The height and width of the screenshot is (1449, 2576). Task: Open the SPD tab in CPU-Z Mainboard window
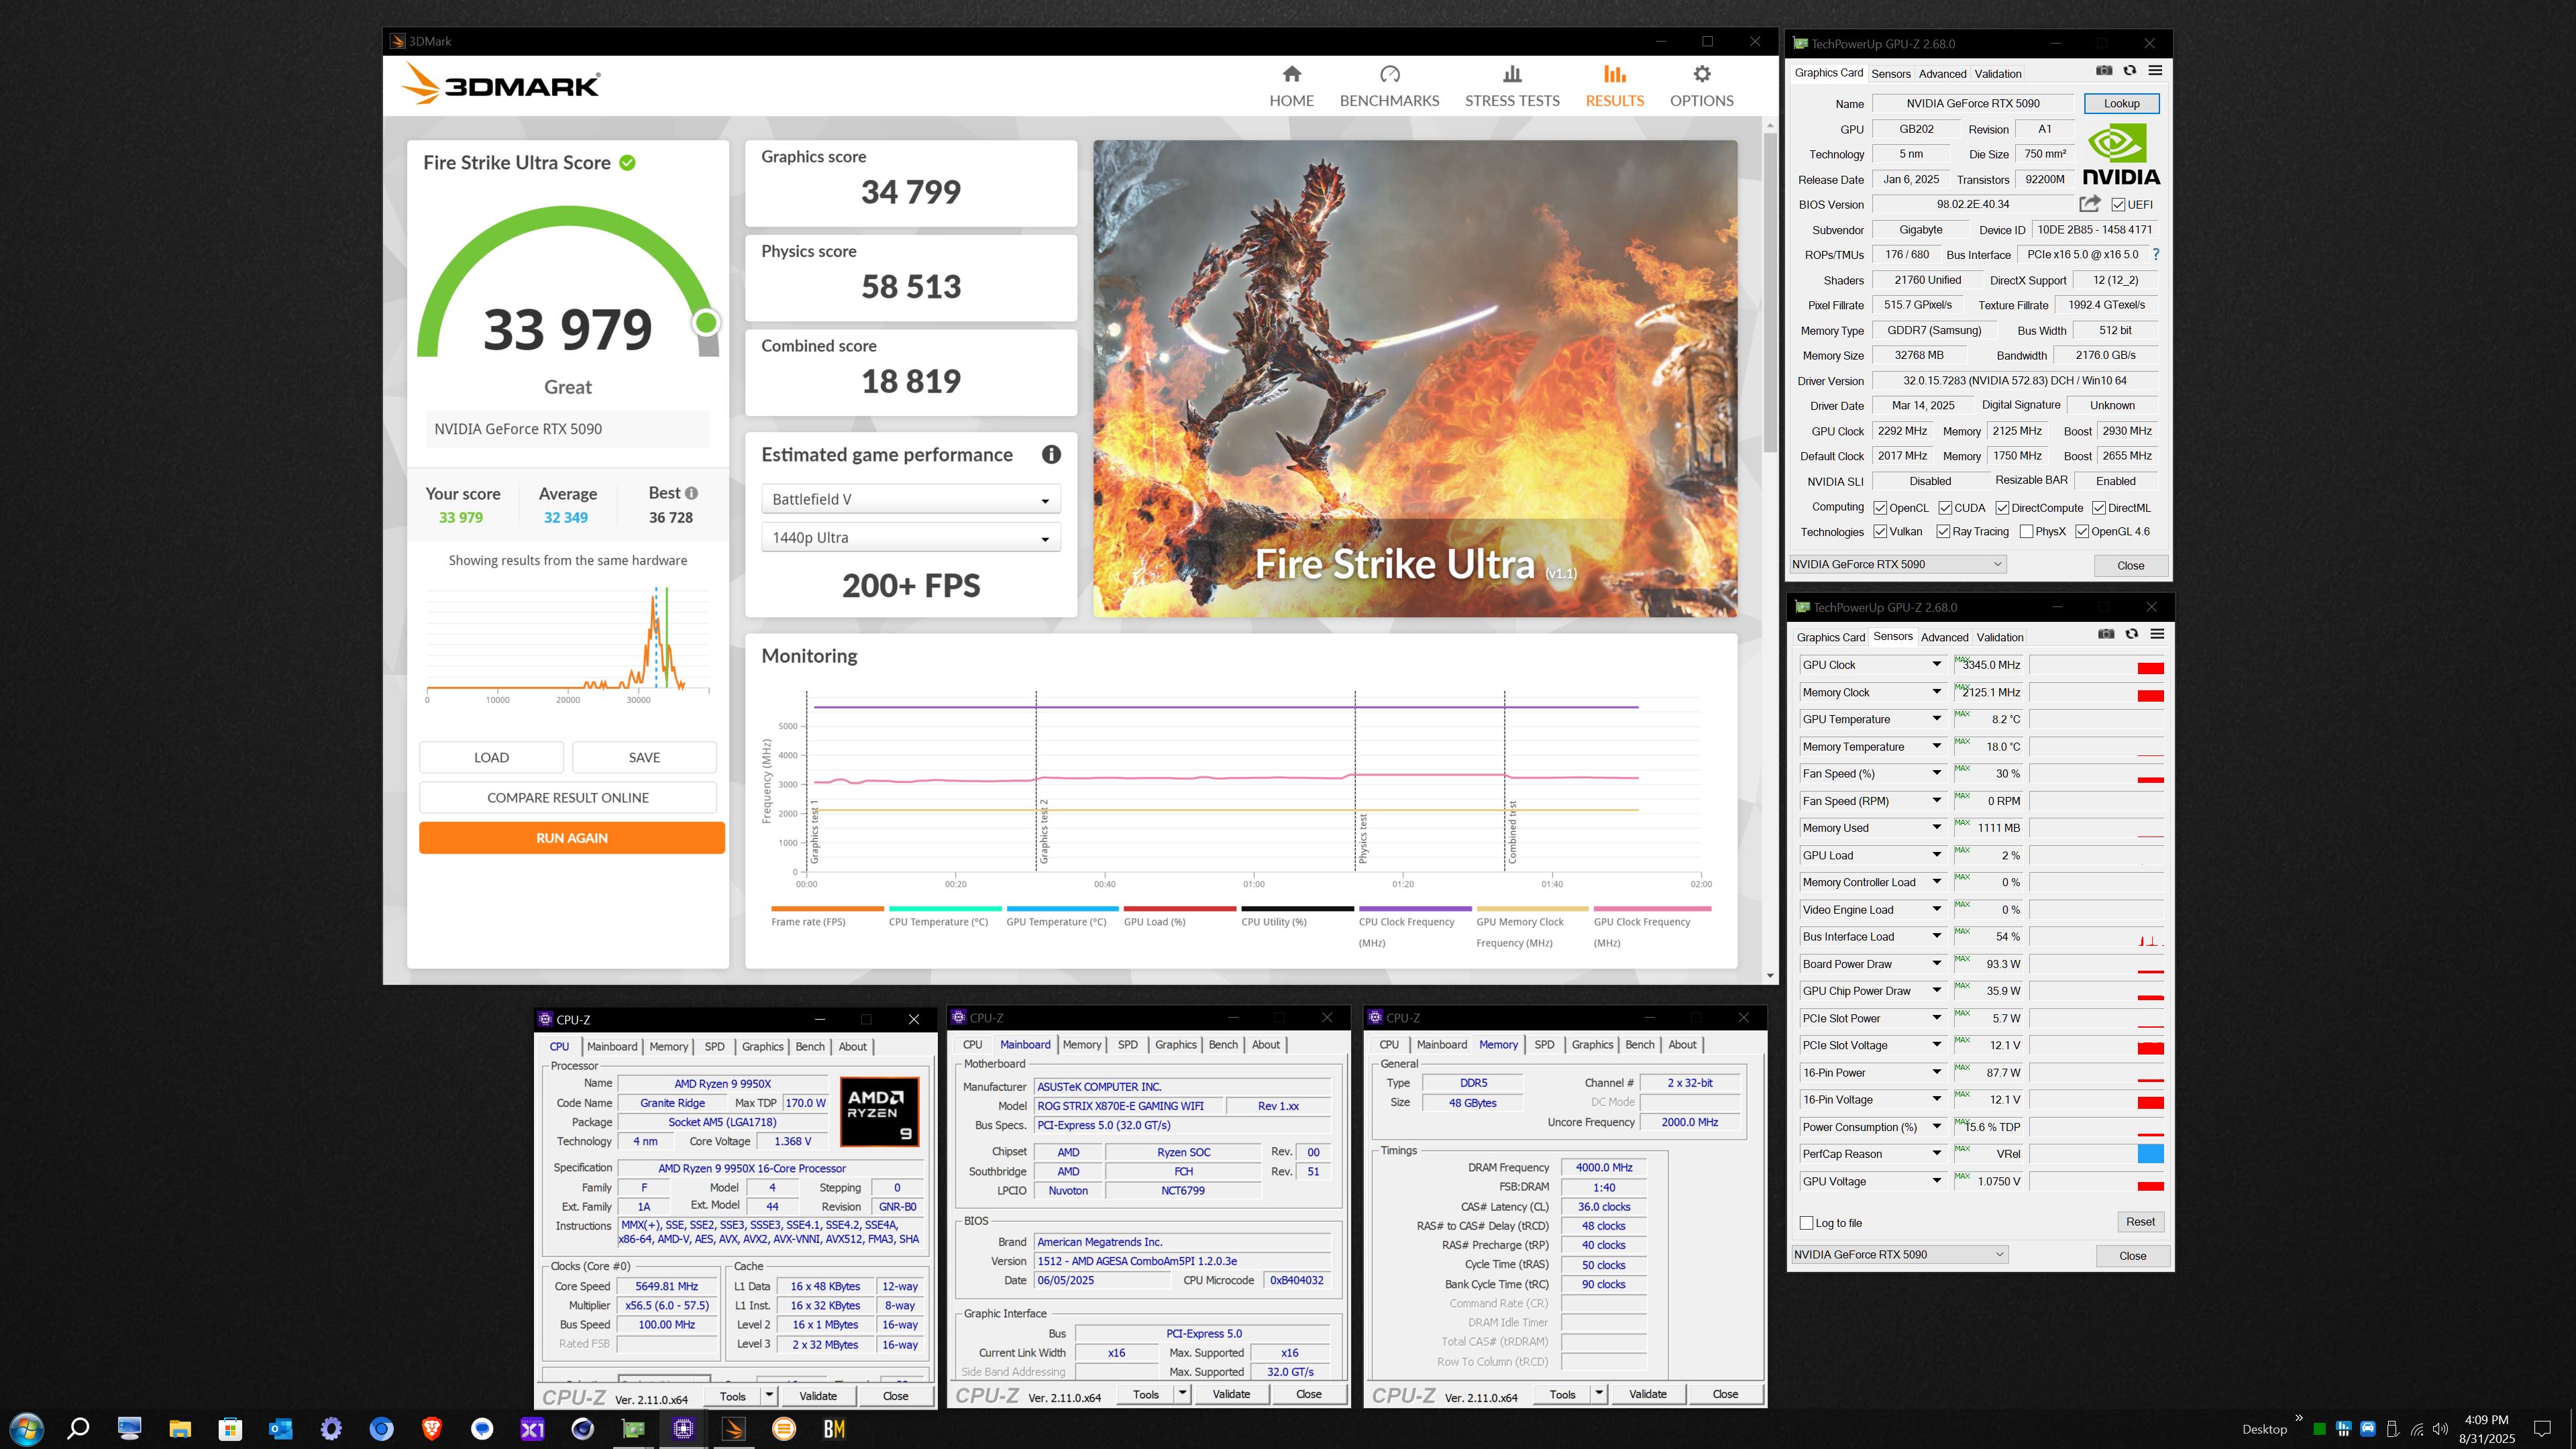point(1128,1045)
